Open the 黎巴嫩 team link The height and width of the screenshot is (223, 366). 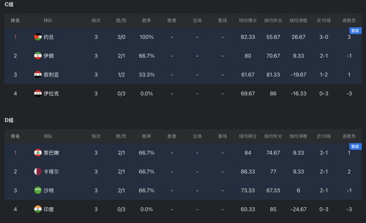click(x=51, y=153)
